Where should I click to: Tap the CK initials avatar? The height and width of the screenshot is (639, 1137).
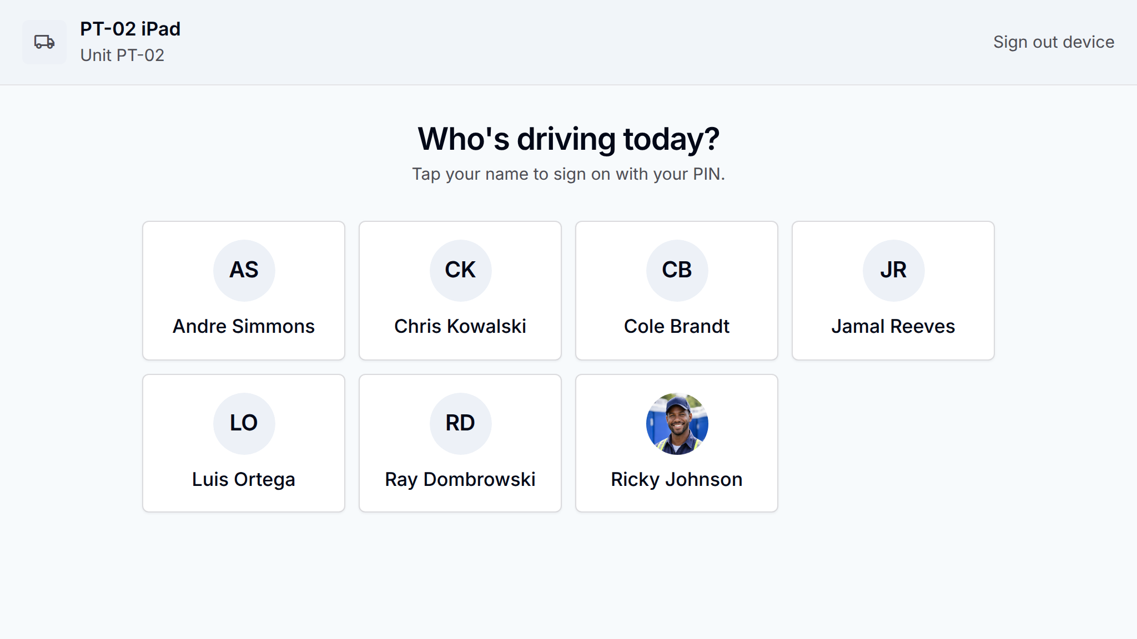pos(460,270)
